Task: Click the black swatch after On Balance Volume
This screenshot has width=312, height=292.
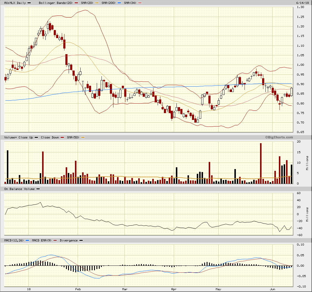Action: pyautogui.click(x=38, y=189)
